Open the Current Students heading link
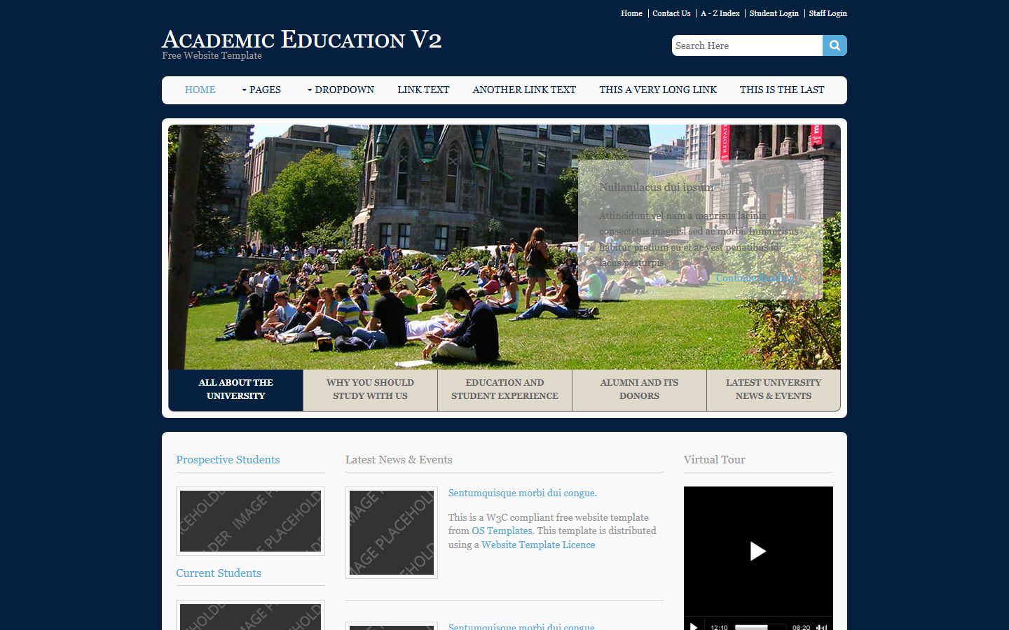 [x=219, y=573]
